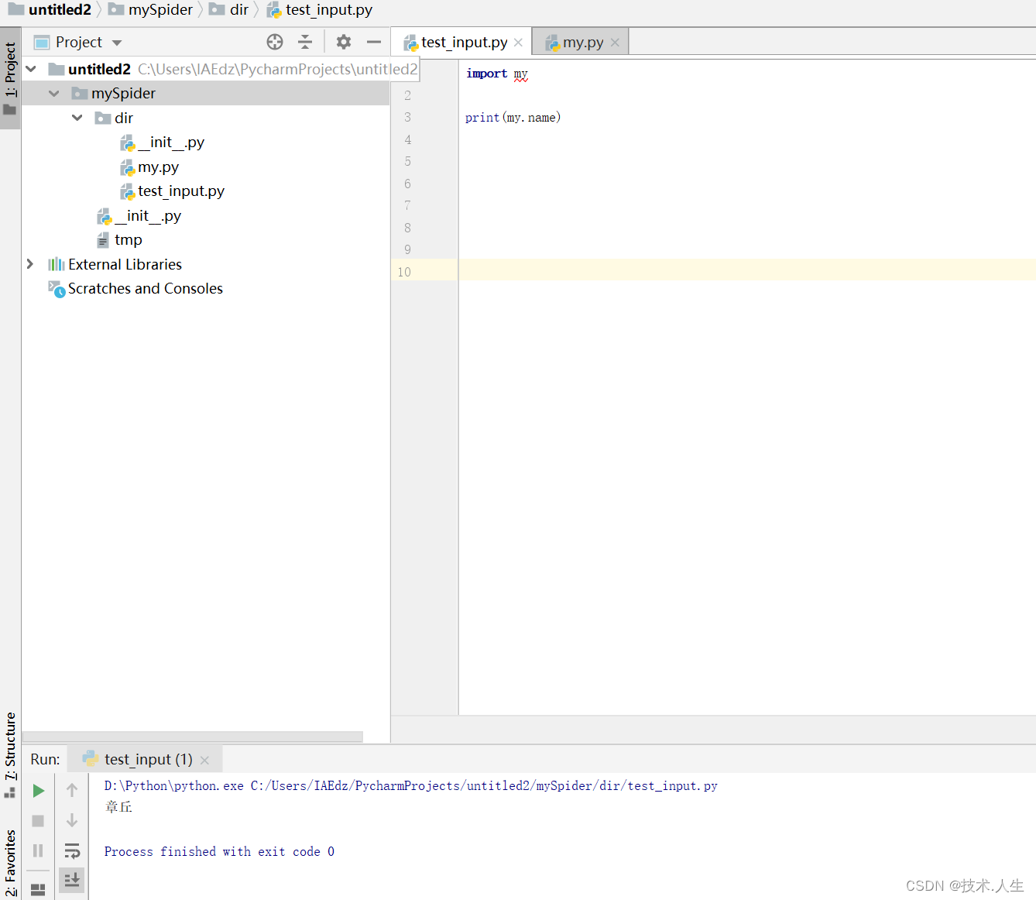This screenshot has width=1036, height=900.
Task: Collapse the untitled2 root folder
Action: coord(31,69)
